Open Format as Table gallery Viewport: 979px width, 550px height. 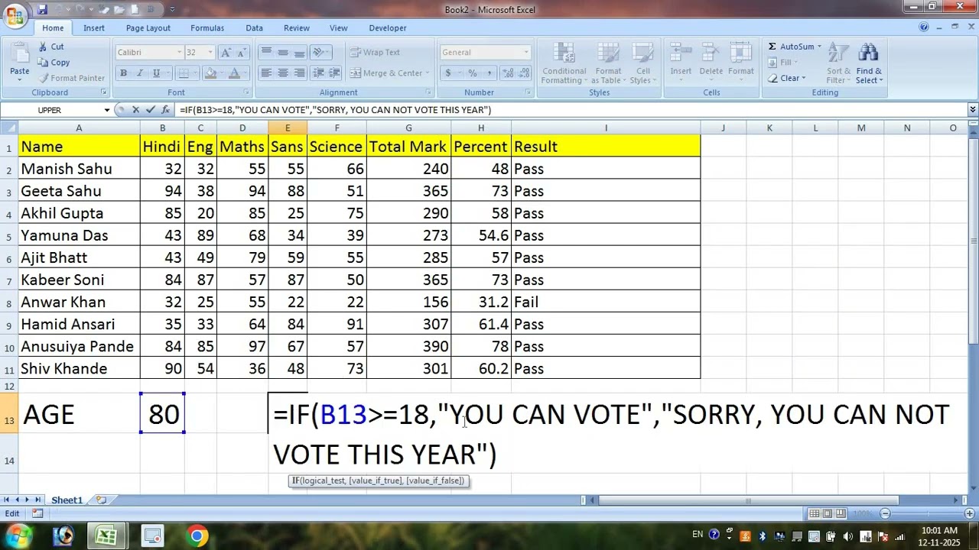609,63
